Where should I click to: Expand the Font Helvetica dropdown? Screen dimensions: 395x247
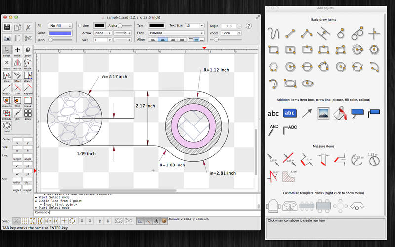pyautogui.click(x=177, y=32)
